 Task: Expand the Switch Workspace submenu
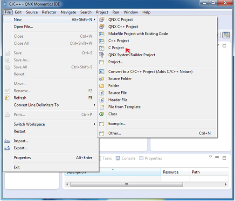pyautogui.click(x=94, y=124)
